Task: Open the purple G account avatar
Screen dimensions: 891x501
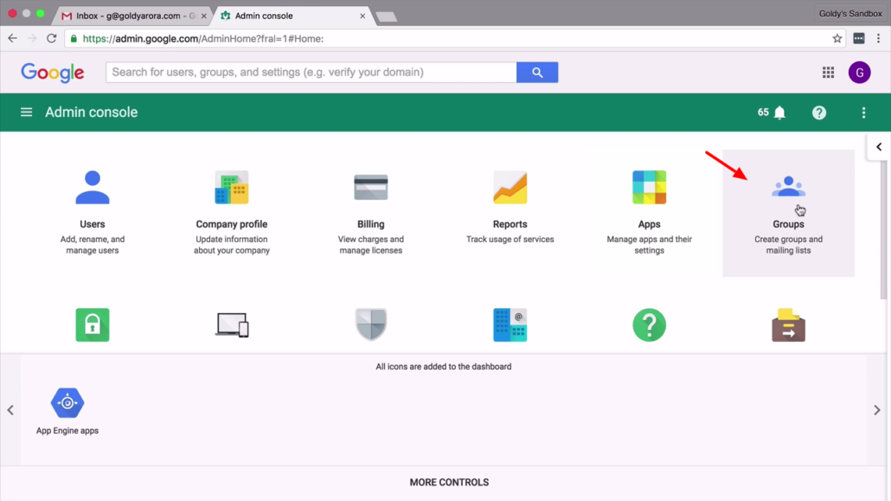Action: [x=859, y=72]
